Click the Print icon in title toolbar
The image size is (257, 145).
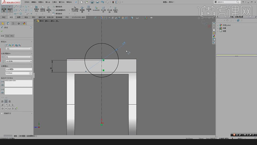97,2
